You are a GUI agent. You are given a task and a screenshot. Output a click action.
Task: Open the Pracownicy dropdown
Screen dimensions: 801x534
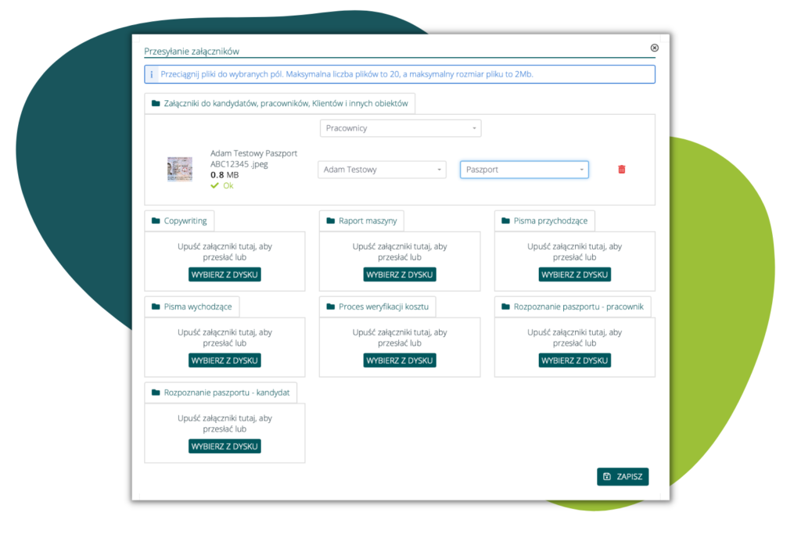pyautogui.click(x=400, y=128)
